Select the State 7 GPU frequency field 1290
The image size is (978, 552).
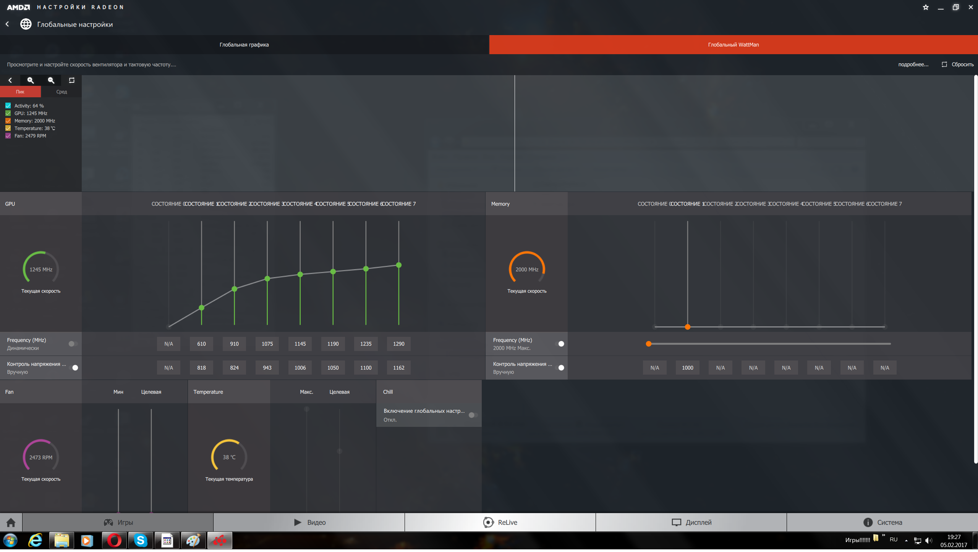point(398,344)
